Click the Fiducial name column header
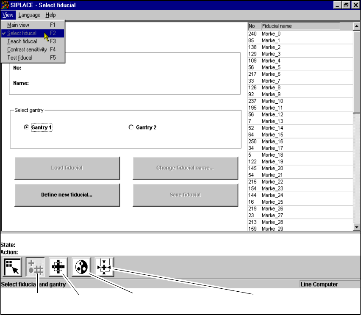Image resolution: width=361 pixels, height=315 pixels. tap(301, 26)
